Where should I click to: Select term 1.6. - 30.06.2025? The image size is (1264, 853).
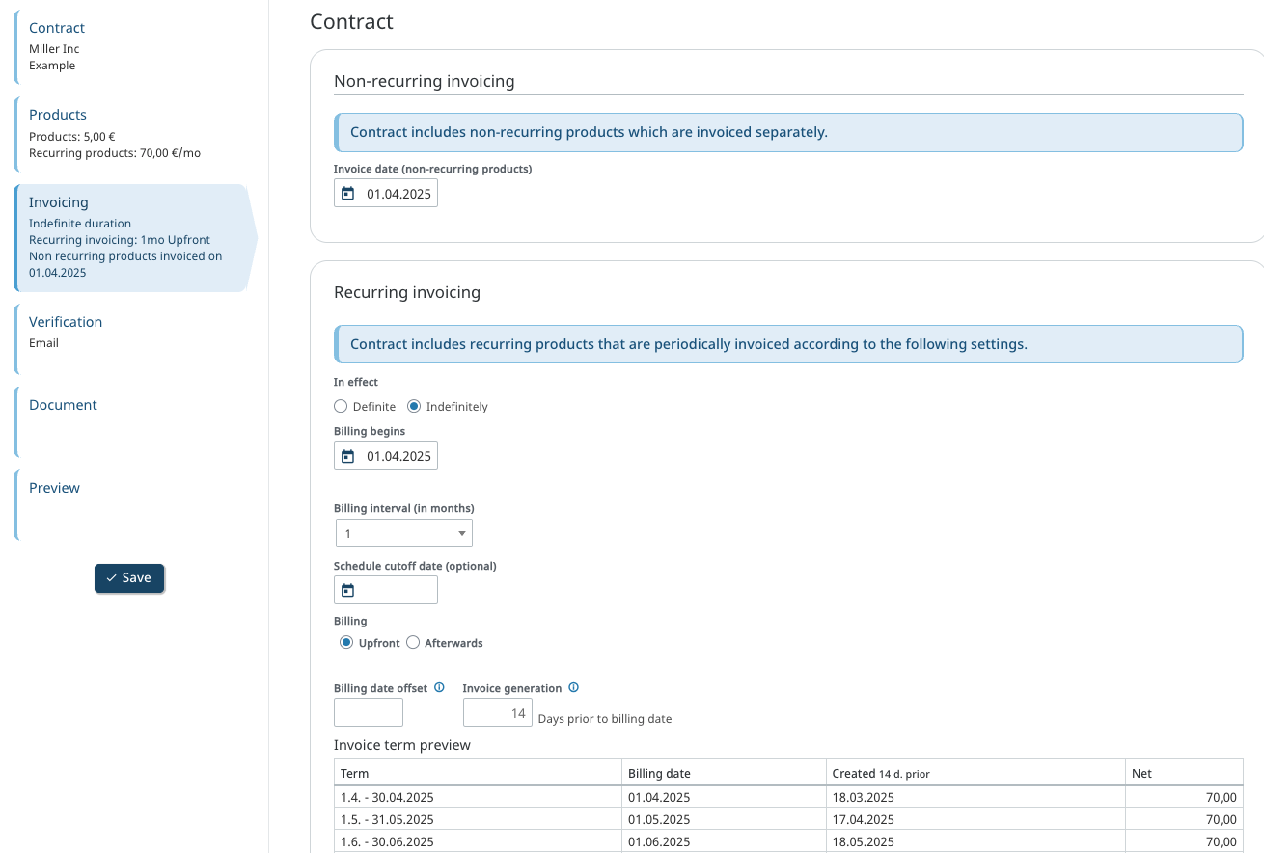click(387, 842)
